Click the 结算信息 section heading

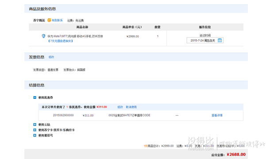click(x=36, y=85)
